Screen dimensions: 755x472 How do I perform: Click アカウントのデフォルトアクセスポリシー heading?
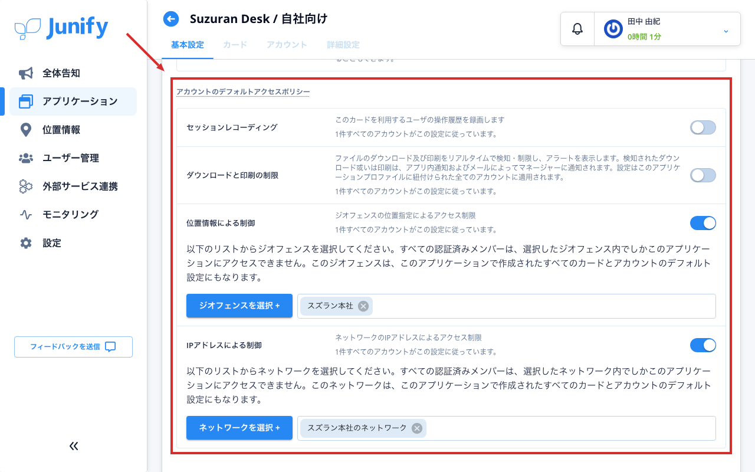click(243, 91)
